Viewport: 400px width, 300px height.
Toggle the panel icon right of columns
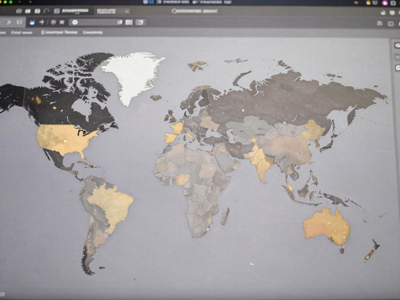point(139,22)
